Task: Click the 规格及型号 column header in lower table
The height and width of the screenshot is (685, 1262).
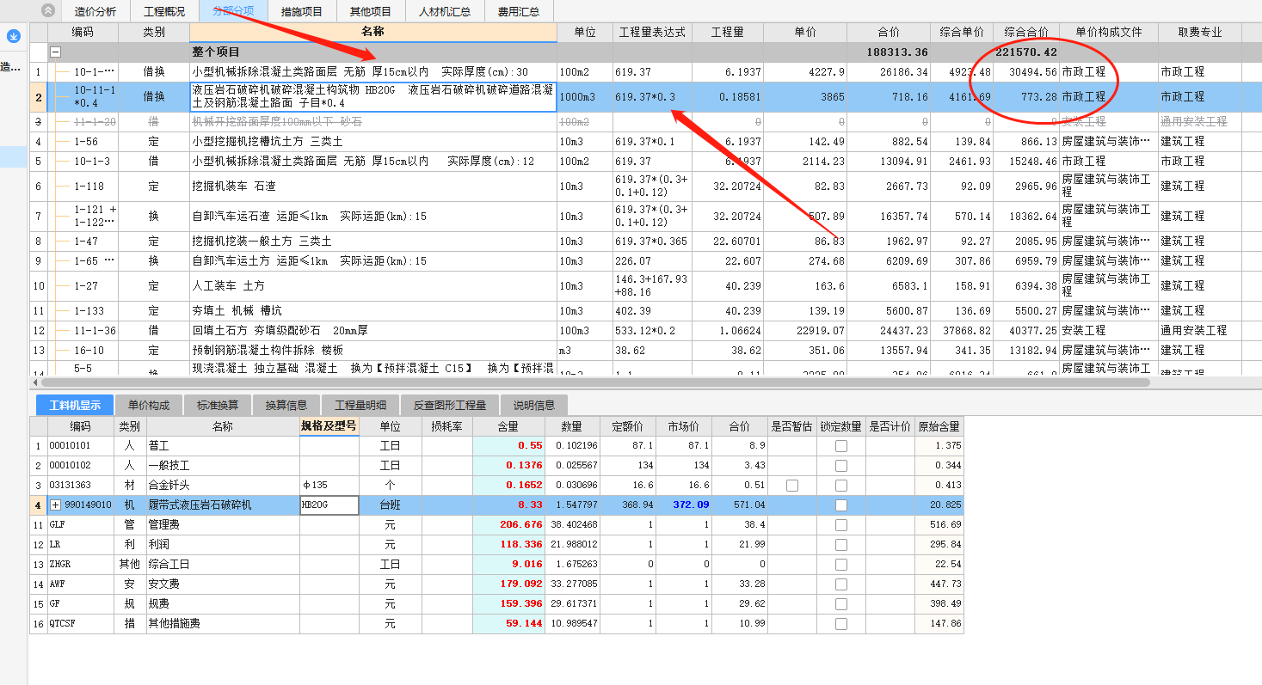Action: (329, 425)
